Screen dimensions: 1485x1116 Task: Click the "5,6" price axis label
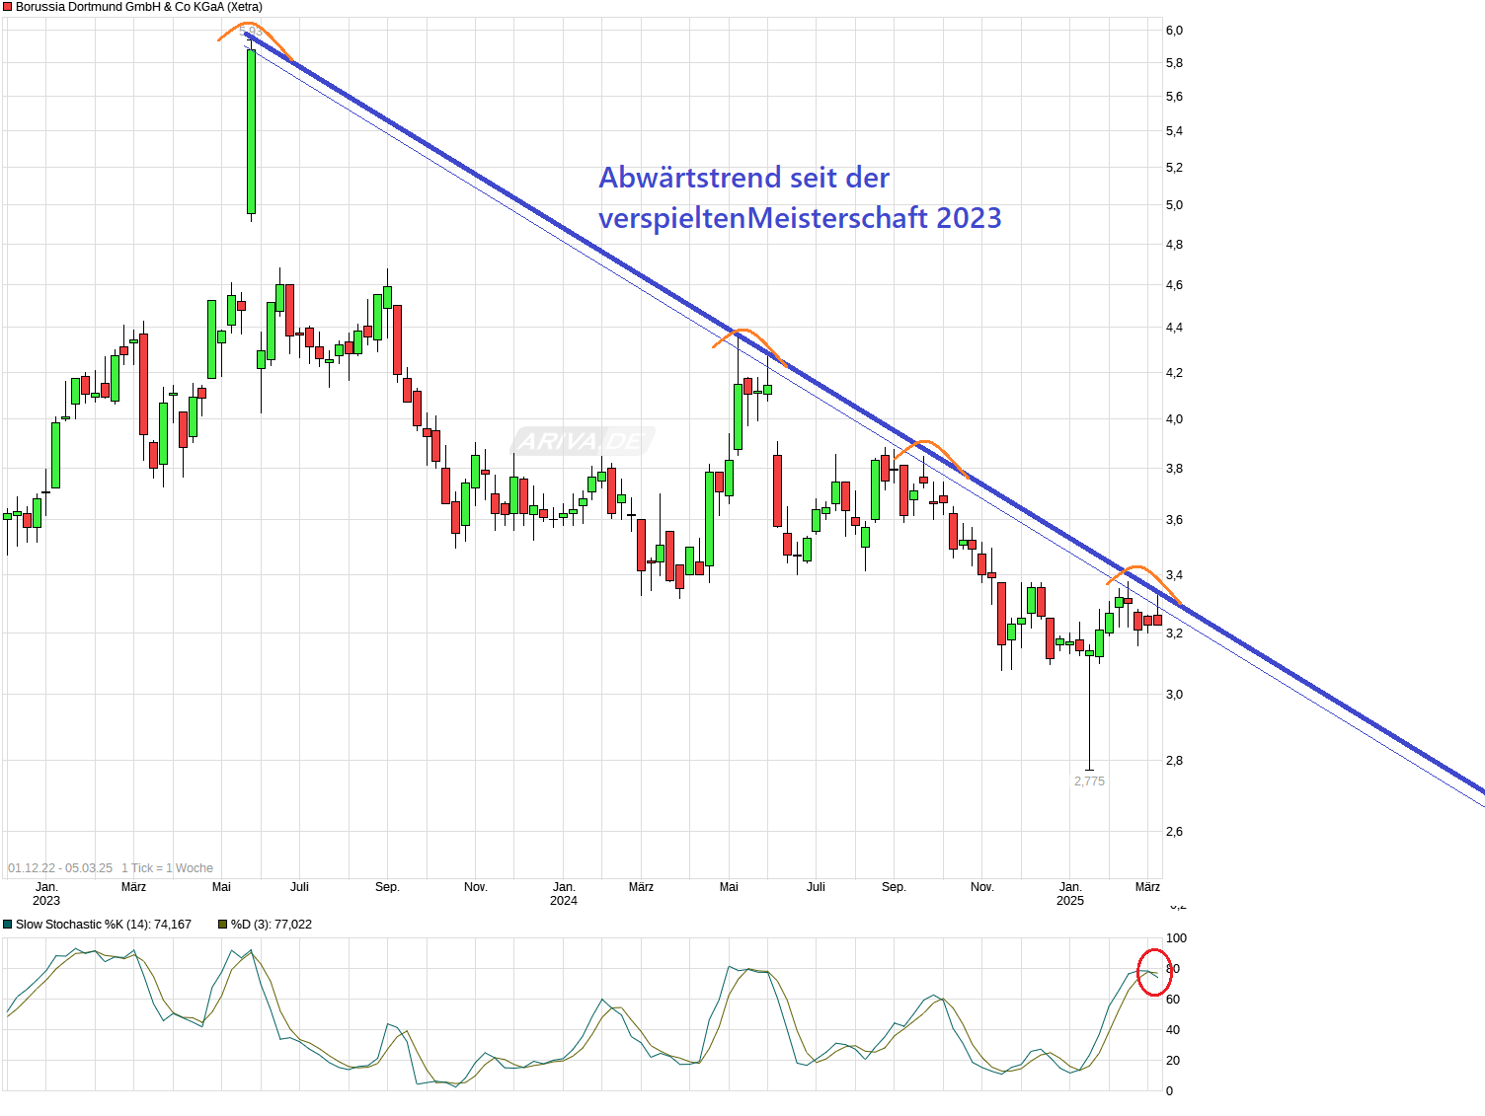click(1174, 97)
